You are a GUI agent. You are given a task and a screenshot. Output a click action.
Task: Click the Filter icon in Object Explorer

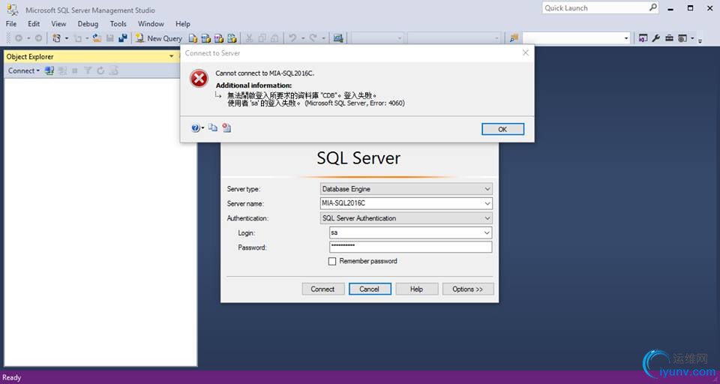(88, 70)
